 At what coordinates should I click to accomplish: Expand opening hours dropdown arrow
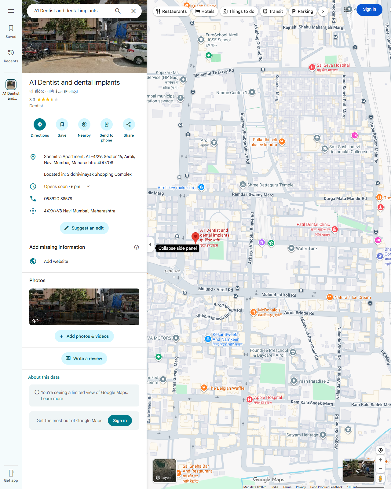(x=88, y=186)
